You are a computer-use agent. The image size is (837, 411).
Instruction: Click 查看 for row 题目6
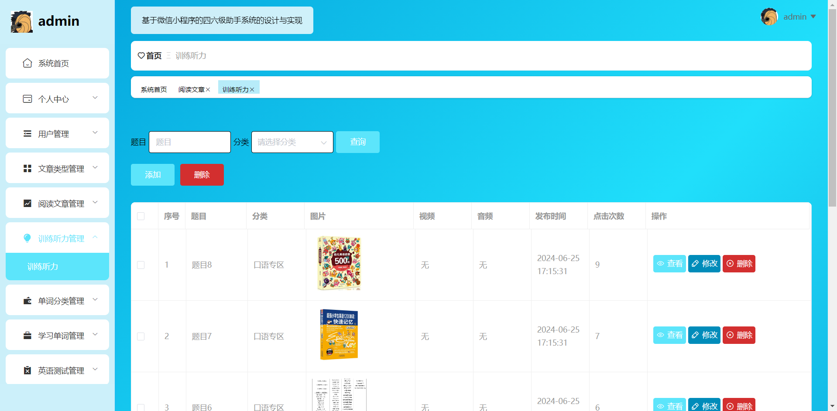[669, 405]
